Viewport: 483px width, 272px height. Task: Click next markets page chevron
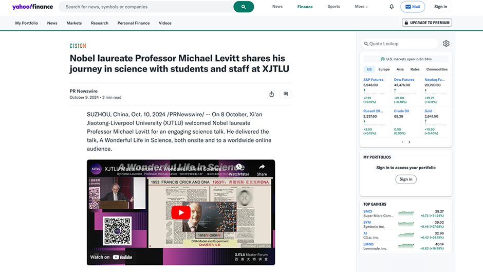coord(410,142)
